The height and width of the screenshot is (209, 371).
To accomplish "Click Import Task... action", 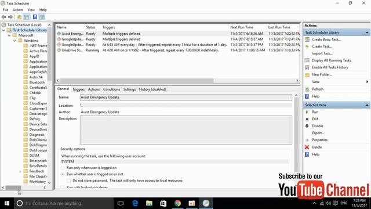I will click(x=322, y=53).
